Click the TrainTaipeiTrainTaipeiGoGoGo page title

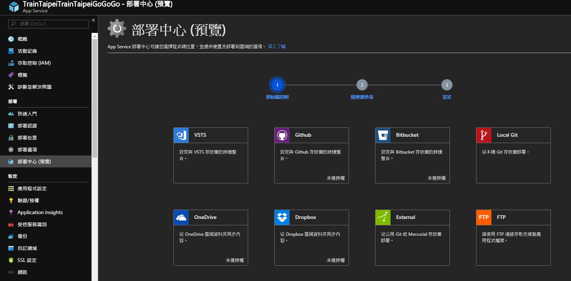point(71,4)
